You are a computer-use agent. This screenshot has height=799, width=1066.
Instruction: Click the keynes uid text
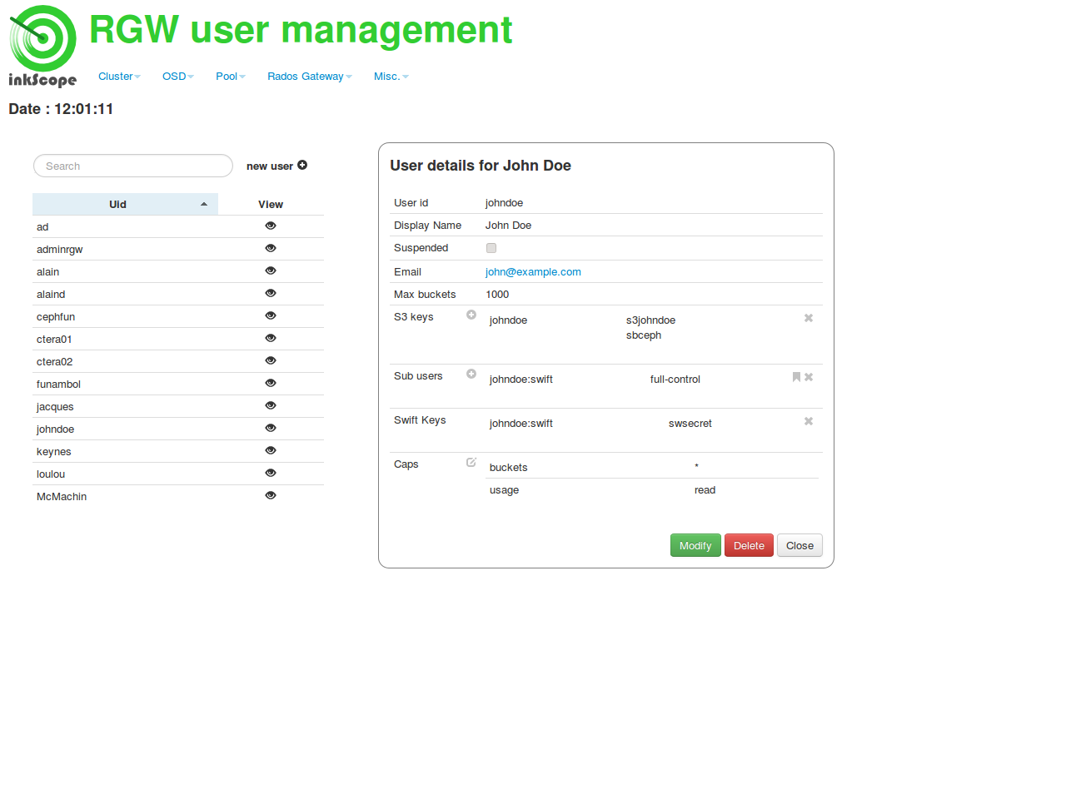[54, 451]
